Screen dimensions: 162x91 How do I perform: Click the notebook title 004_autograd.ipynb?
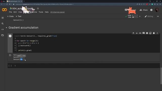click(23, 8)
